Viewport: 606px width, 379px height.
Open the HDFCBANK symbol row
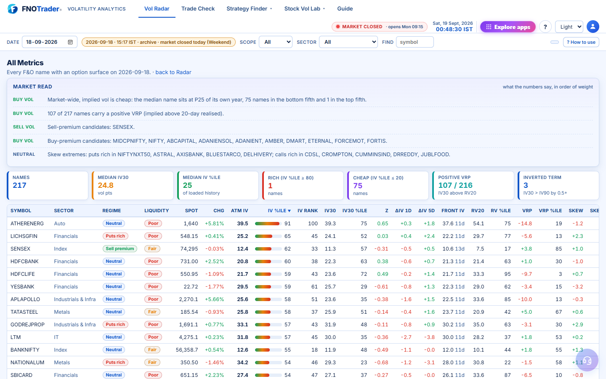pos(24,262)
